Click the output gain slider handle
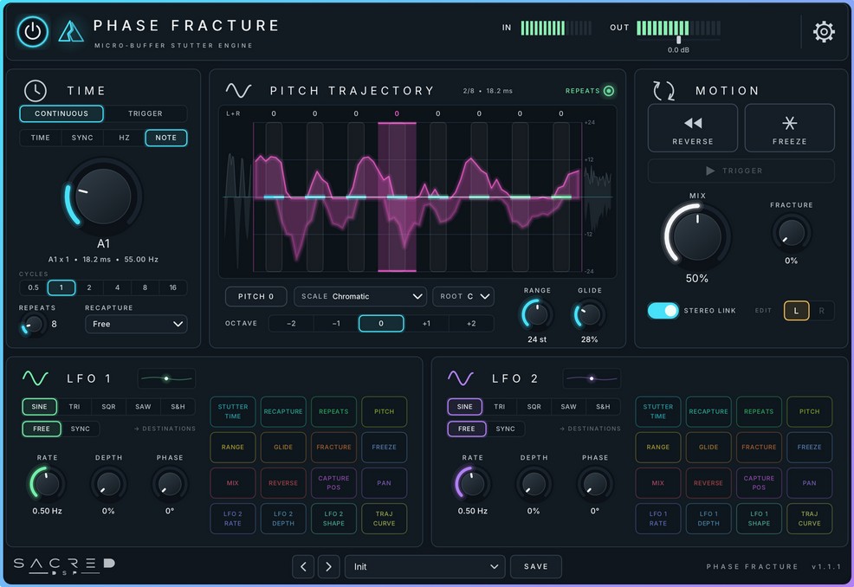Image resolution: width=854 pixels, height=587 pixels. 679,40
